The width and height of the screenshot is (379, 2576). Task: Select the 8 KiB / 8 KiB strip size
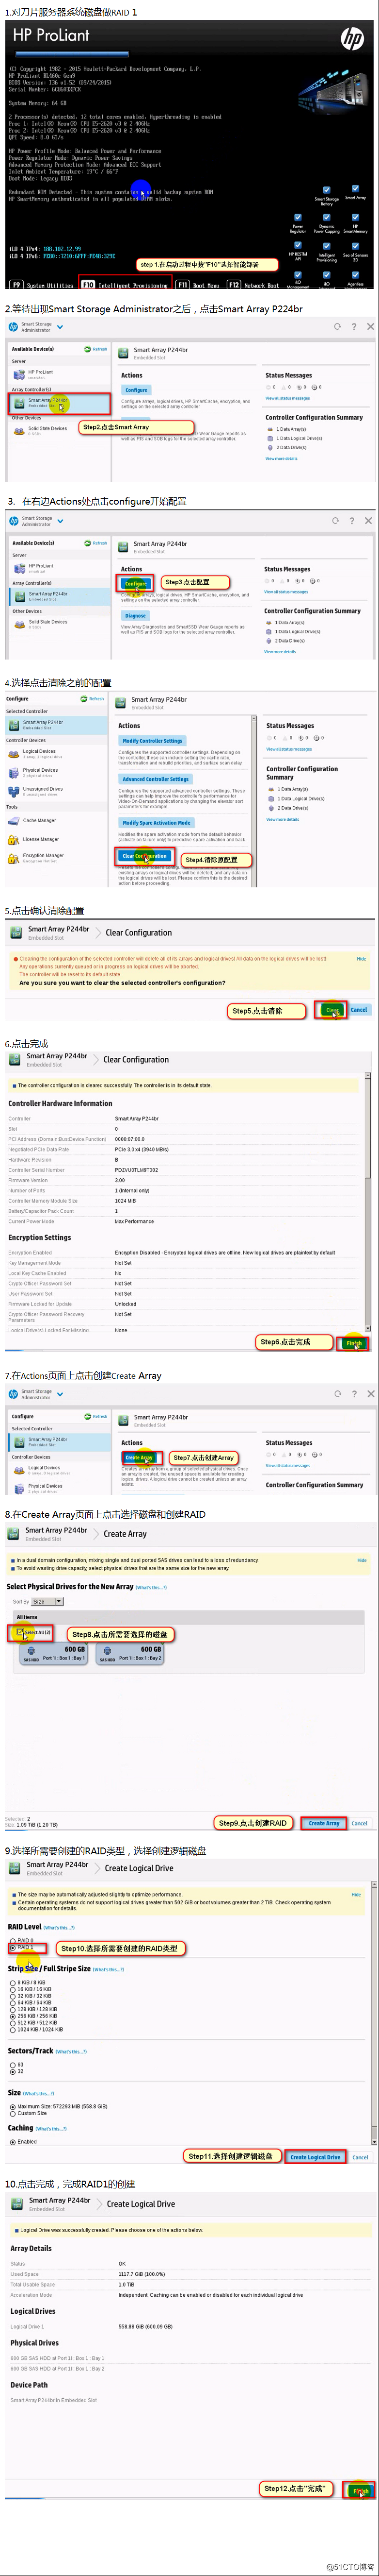(x=13, y=1982)
